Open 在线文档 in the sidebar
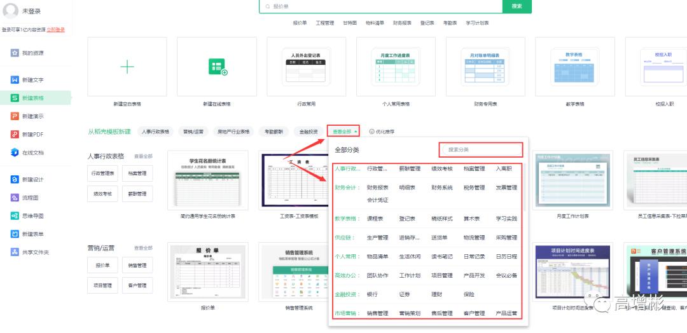 click(27, 153)
